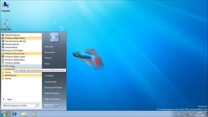Click the Send feedback text label
The image size is (208, 117).
coord(11,47)
